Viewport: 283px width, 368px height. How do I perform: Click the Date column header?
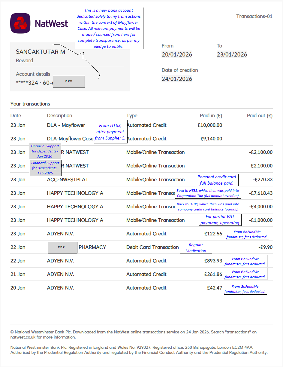point(16,115)
